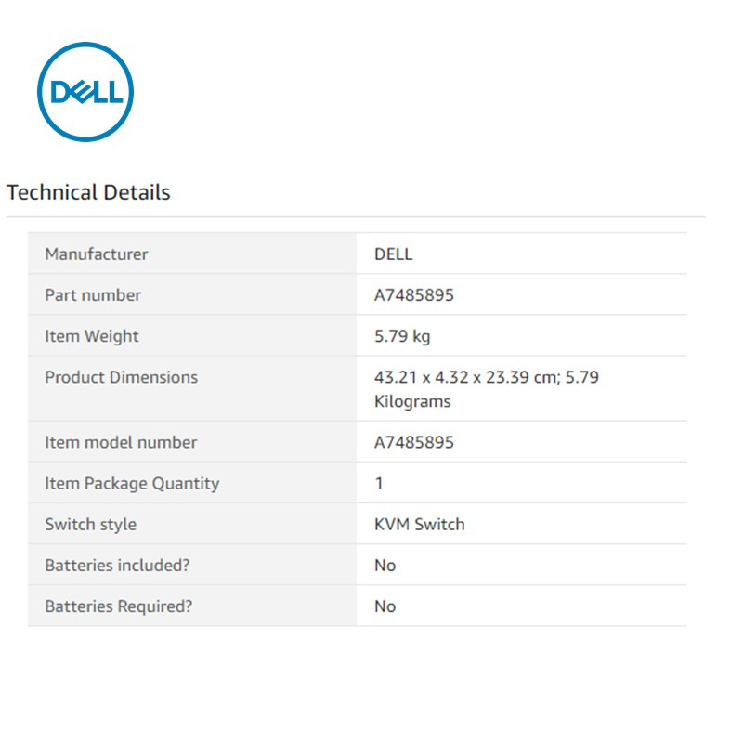Click the 5.79 kg weight value
This screenshot has width=743, height=743.
click(x=402, y=336)
